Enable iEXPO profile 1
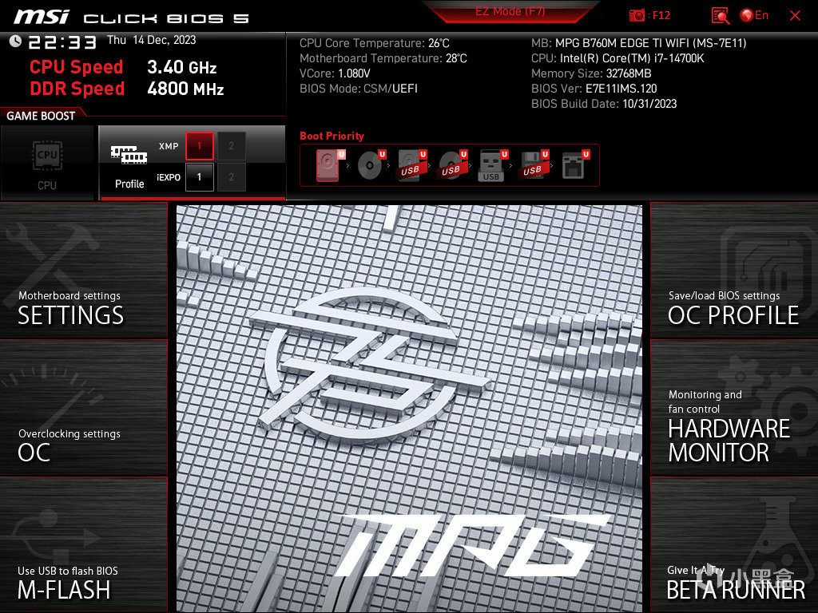 (x=199, y=177)
